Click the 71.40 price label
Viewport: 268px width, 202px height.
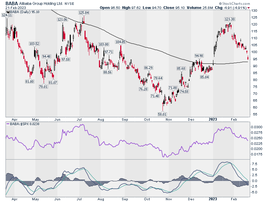click(x=155, y=96)
